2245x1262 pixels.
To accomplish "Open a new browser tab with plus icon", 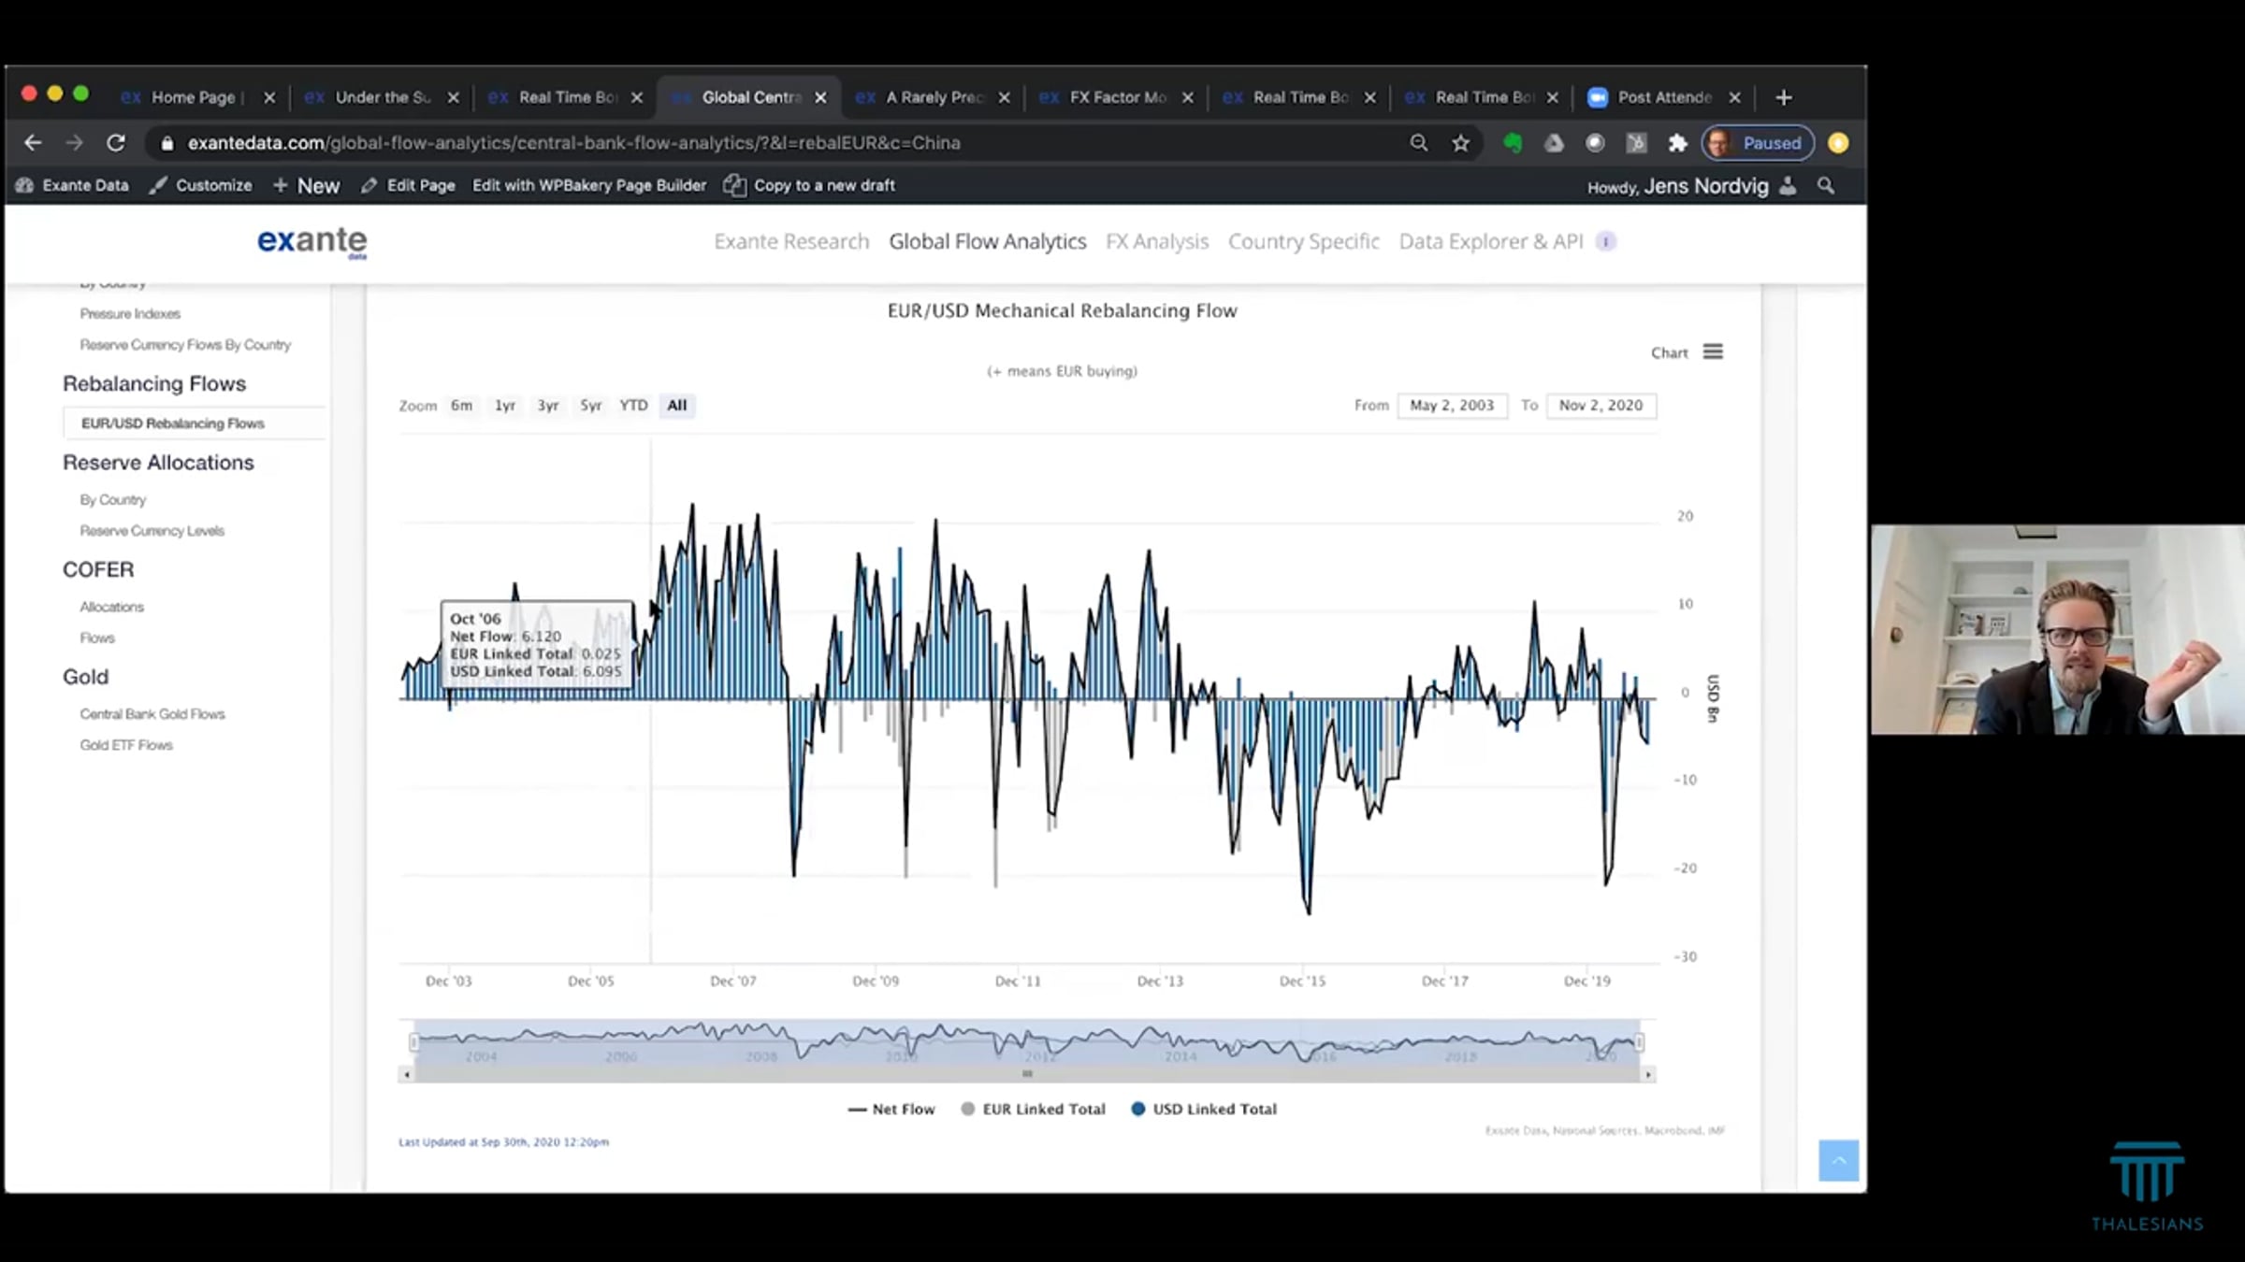I will pyautogui.click(x=1784, y=97).
